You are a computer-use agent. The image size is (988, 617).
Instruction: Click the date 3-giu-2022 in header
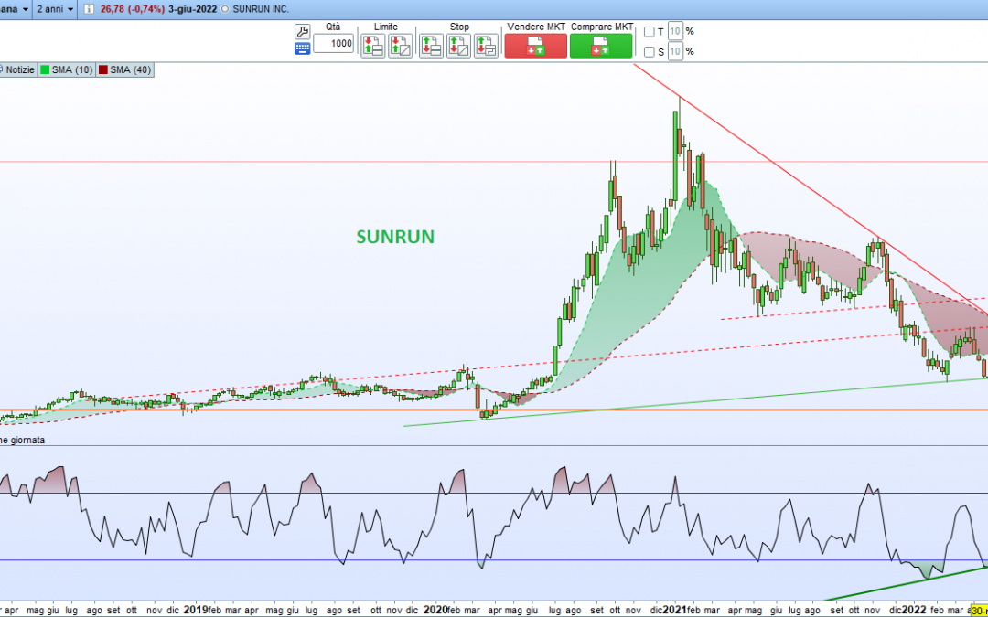(193, 9)
